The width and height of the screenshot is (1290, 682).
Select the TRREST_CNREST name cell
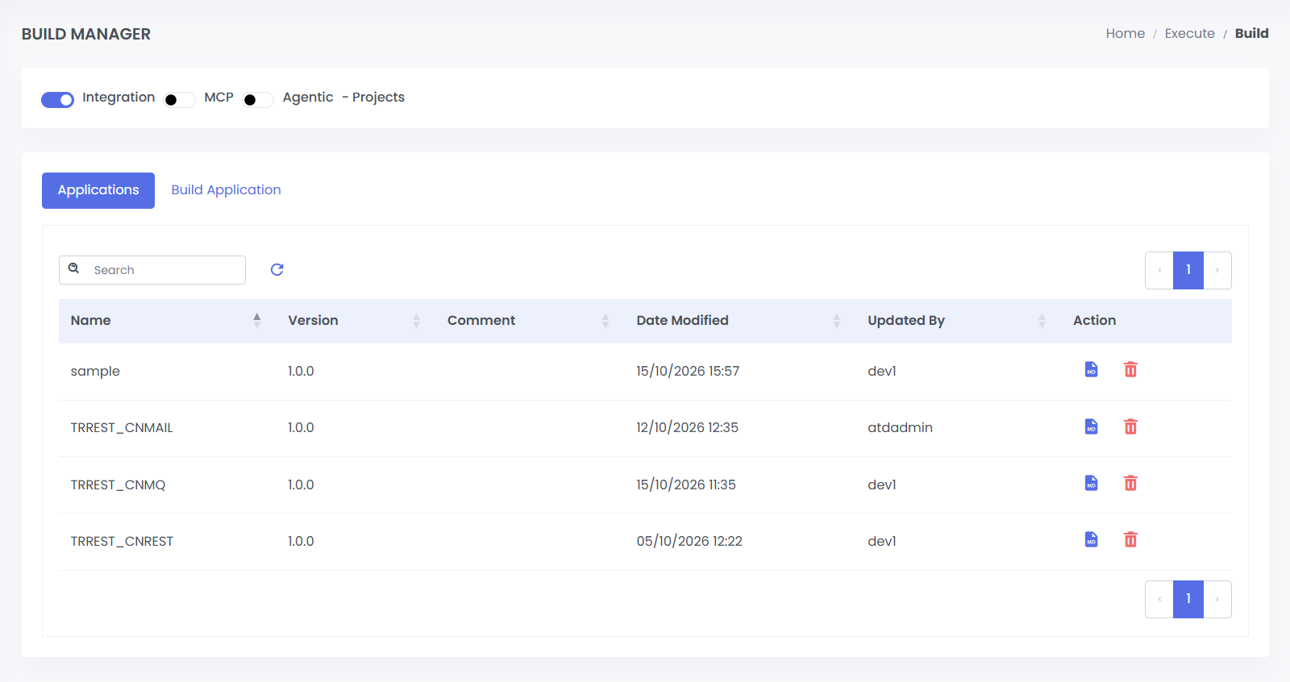pos(122,541)
